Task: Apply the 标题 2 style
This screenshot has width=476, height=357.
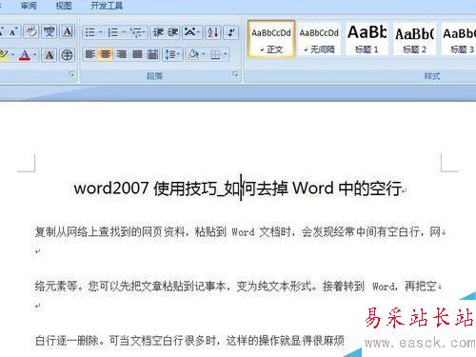Action: (x=414, y=40)
